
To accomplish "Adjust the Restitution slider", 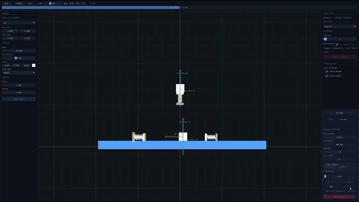I will (19, 58).
